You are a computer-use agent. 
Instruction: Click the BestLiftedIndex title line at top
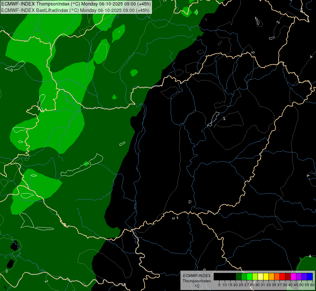pyautogui.click(x=76, y=10)
